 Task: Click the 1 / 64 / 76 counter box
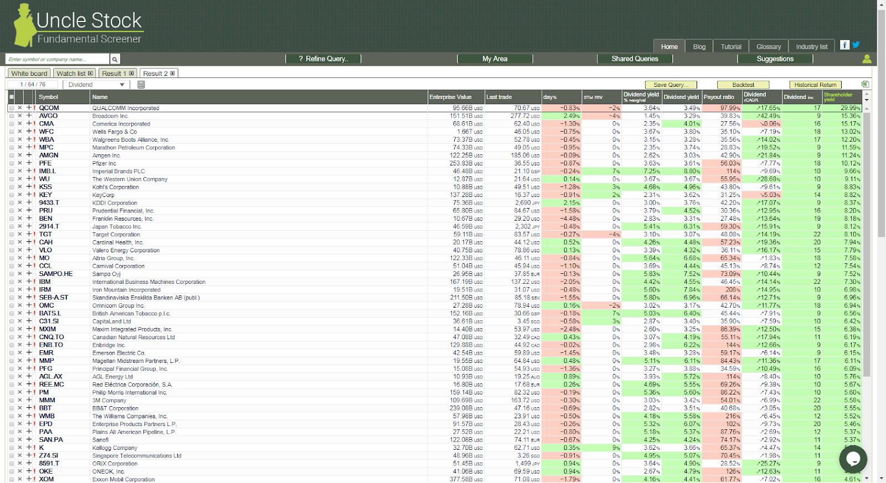[x=33, y=85]
